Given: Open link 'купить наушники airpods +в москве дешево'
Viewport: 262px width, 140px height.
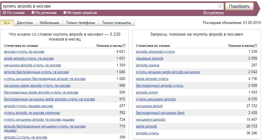Looking at the screenshot, I should tap(39, 120).
